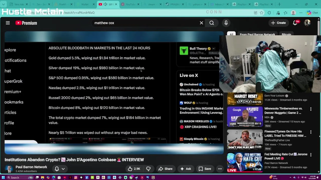Click the 'Minnesota Timberwolves vs. Denver Nuggets' title
This screenshot has height=180, width=321.
283,110
